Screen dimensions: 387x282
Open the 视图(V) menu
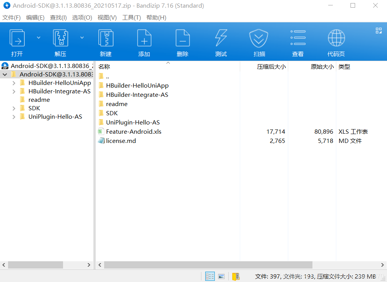click(107, 18)
